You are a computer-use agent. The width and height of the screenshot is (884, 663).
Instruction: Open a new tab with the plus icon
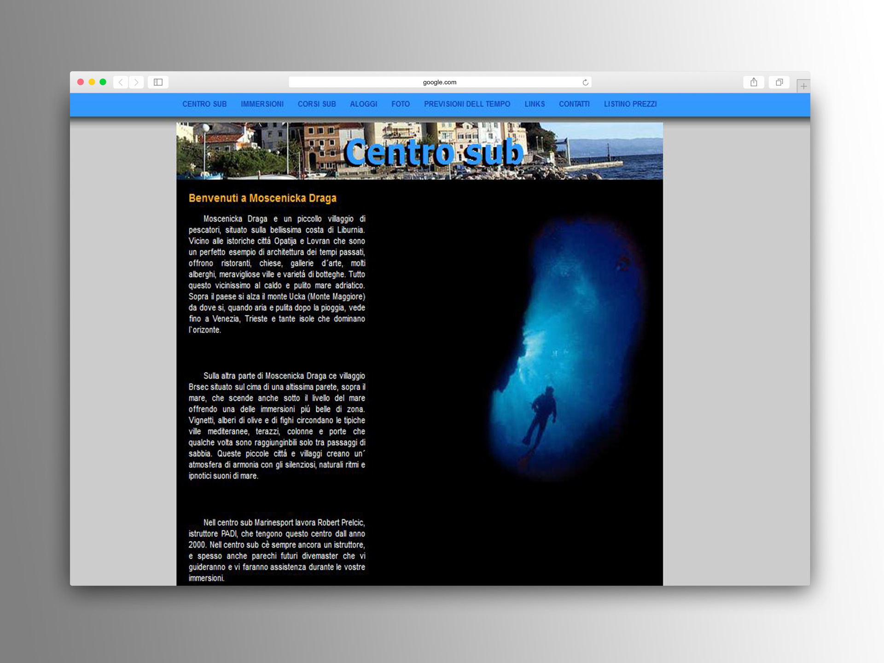[804, 86]
